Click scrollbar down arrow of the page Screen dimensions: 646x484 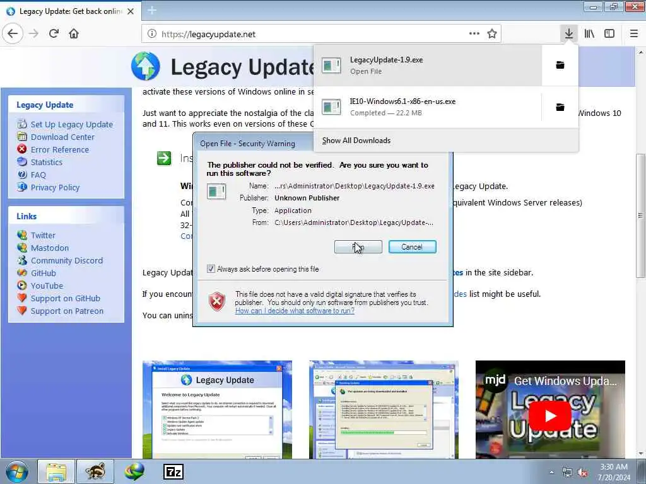[640, 454]
